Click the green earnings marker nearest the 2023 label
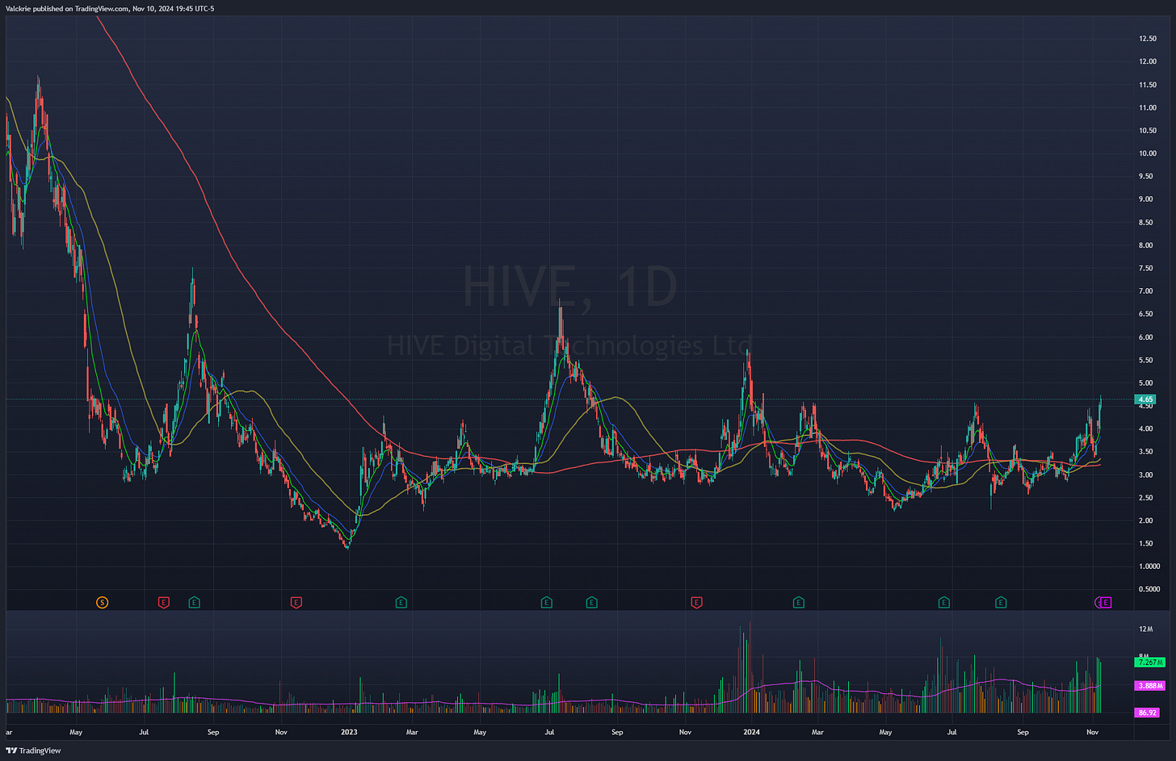The width and height of the screenshot is (1176, 761). (x=401, y=602)
